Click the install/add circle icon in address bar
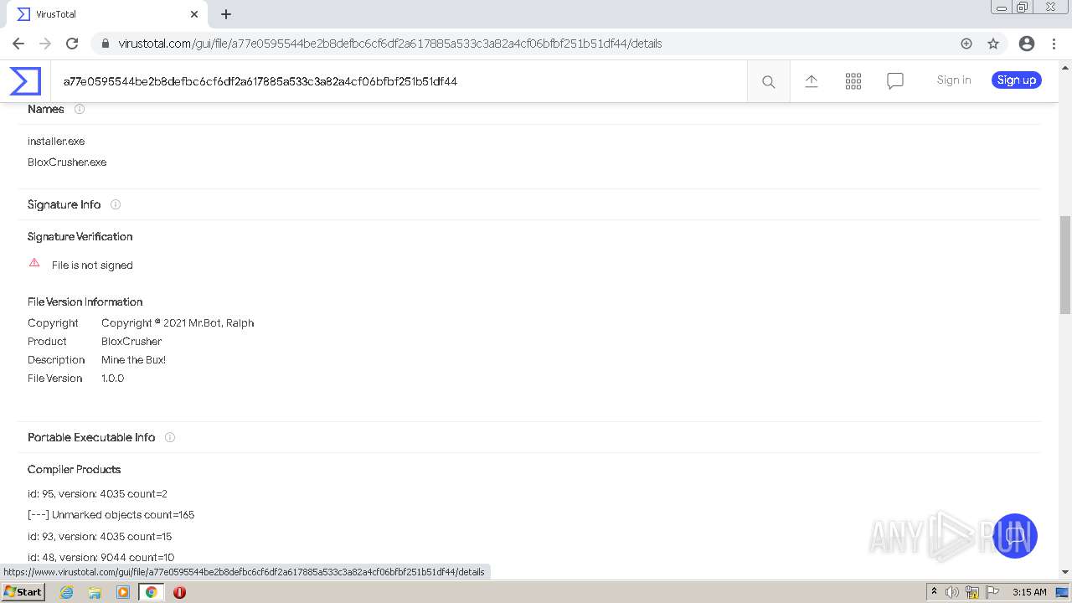The width and height of the screenshot is (1072, 603). click(x=966, y=44)
